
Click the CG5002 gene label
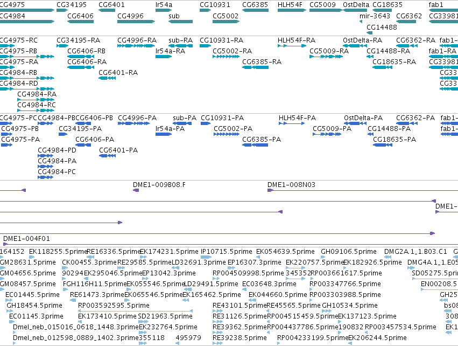tap(226, 16)
